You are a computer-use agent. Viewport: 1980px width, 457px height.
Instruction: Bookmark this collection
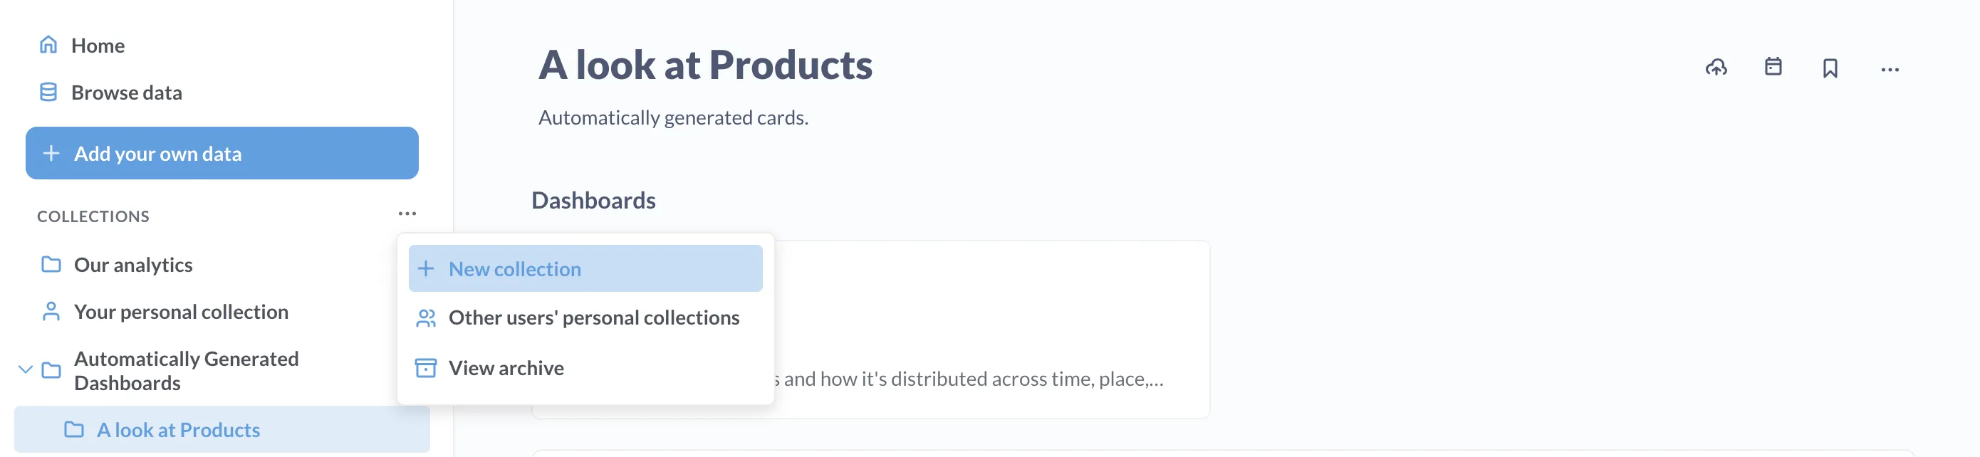(x=1829, y=68)
